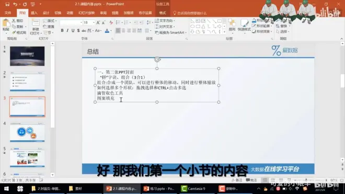345x194 pixels.
Task: Expand the shapes gallery more arrow
Action: tap(224, 32)
